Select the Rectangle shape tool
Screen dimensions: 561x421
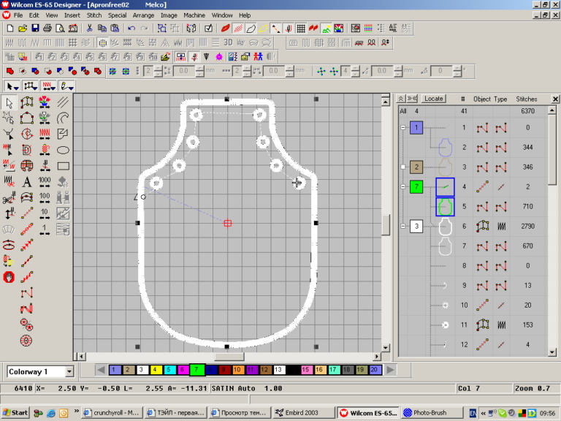[63, 166]
